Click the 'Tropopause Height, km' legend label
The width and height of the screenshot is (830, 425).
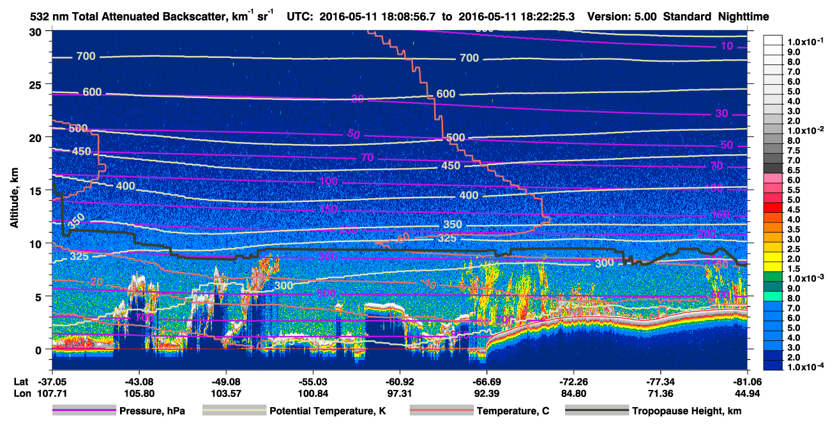tap(687, 411)
